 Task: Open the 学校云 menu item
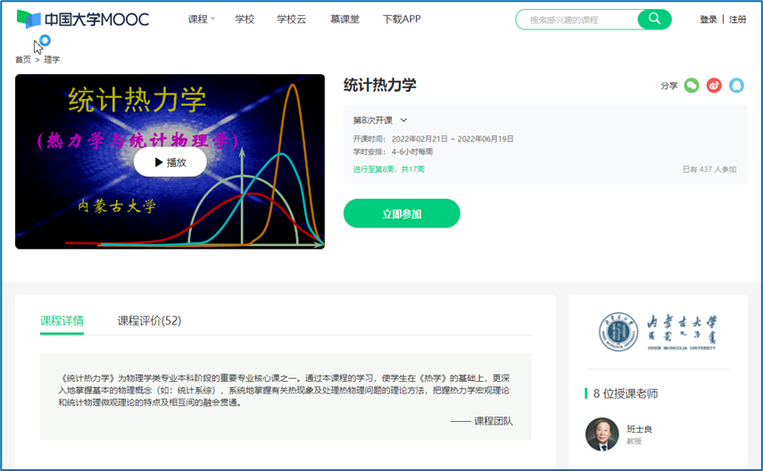coord(291,19)
